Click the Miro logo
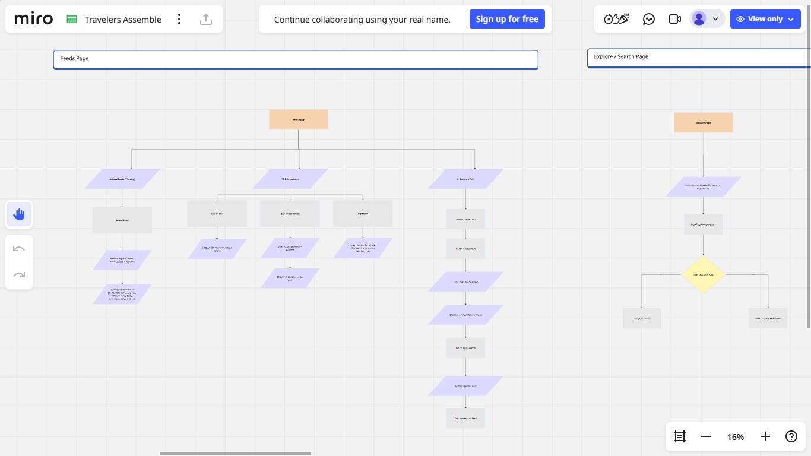The width and height of the screenshot is (811, 456). point(33,18)
